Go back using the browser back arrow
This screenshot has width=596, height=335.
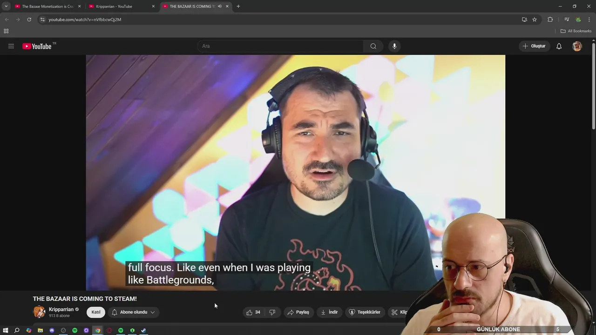[7, 20]
